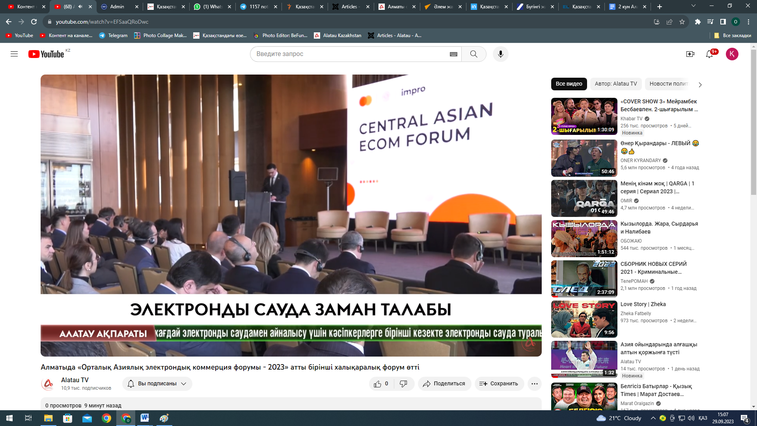Open "Все закладки" bookmarks folder
The width and height of the screenshot is (757, 426).
click(x=733, y=35)
